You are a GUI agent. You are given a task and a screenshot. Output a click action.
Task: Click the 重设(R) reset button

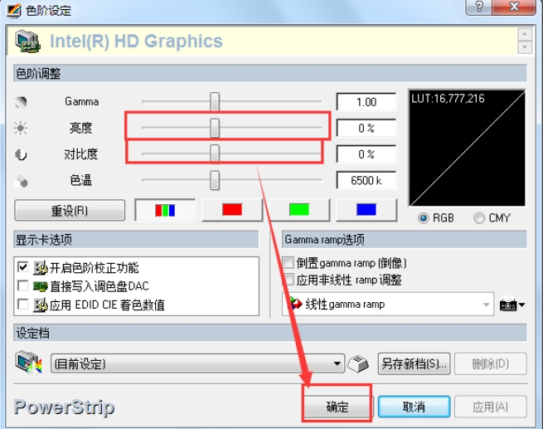70,210
